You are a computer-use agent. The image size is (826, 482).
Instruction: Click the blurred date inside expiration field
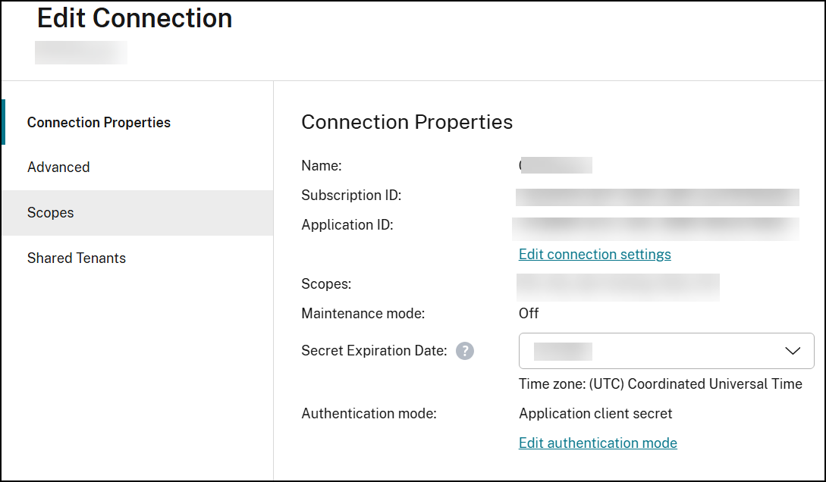563,351
